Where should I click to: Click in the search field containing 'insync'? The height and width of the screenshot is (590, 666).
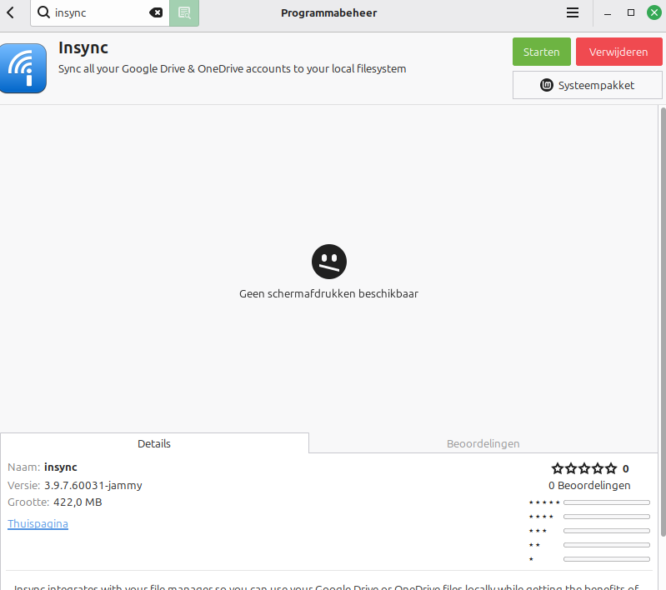pyautogui.click(x=100, y=12)
